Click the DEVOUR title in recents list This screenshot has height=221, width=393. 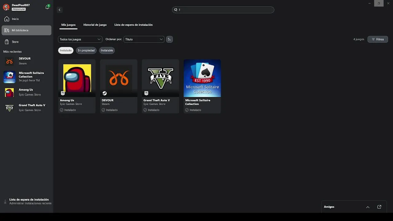(25, 59)
